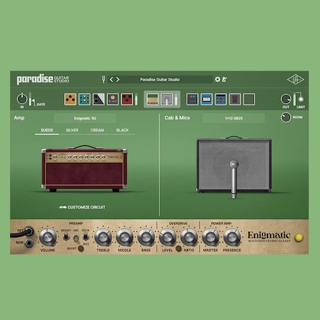
Task: Open the 1x12 GB25 cabinet dropdown
Action: (234, 118)
